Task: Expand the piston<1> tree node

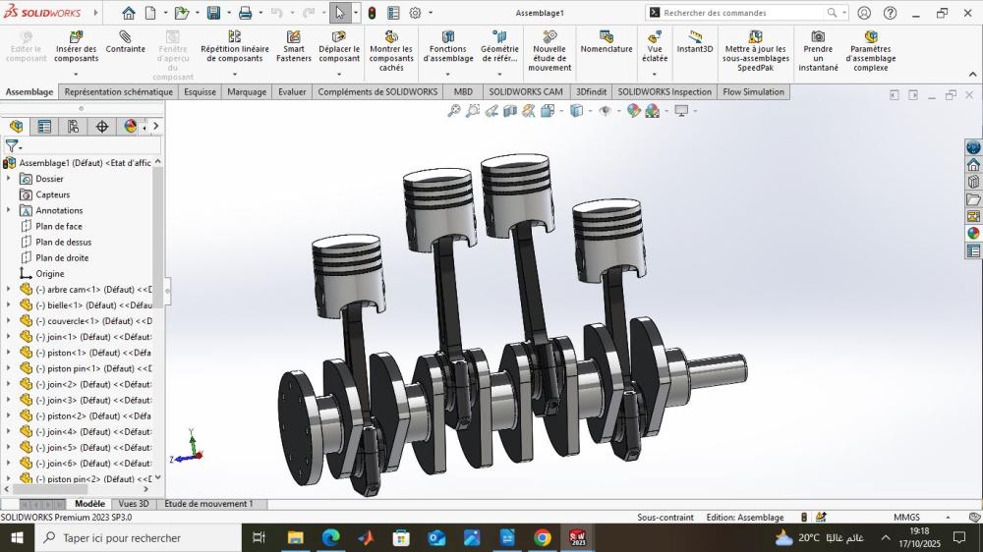Action: point(9,353)
